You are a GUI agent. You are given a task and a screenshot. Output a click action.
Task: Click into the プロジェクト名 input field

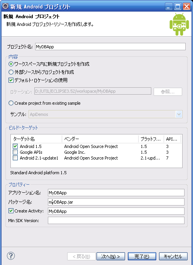click(110, 47)
